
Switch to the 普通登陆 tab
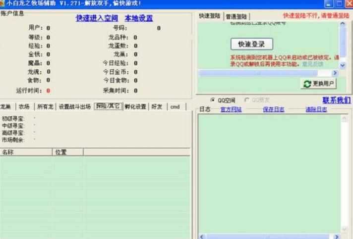237,16
